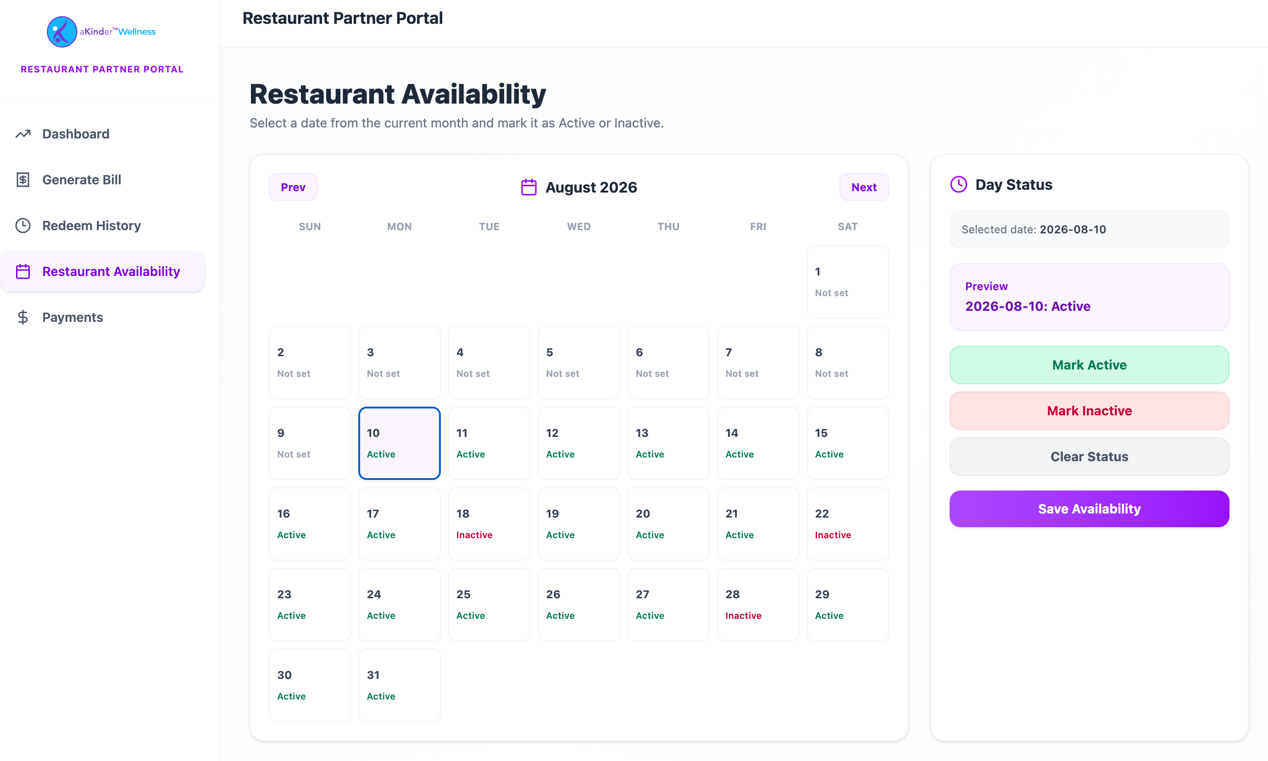Click the Mark Inactive button
1268x761 pixels.
(x=1089, y=411)
